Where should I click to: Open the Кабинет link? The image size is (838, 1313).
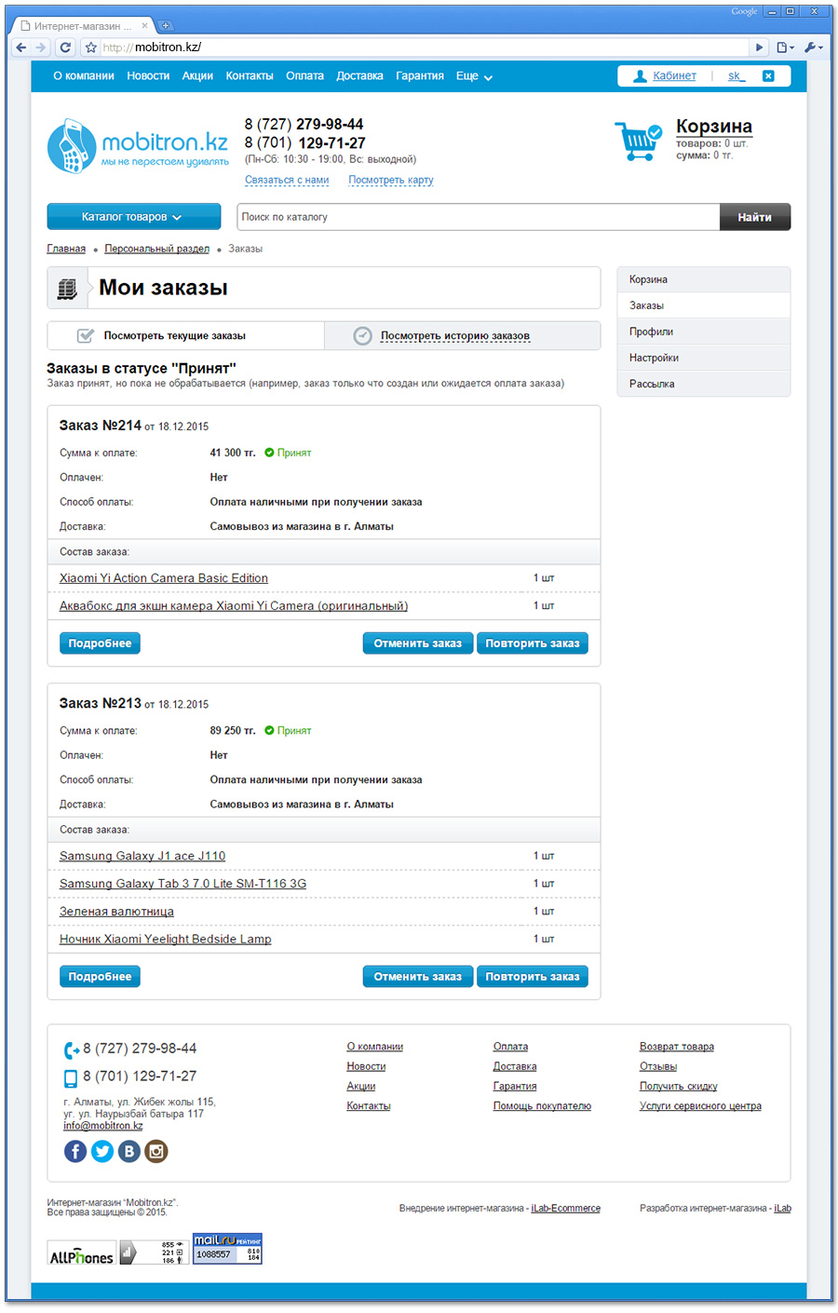[x=674, y=76]
